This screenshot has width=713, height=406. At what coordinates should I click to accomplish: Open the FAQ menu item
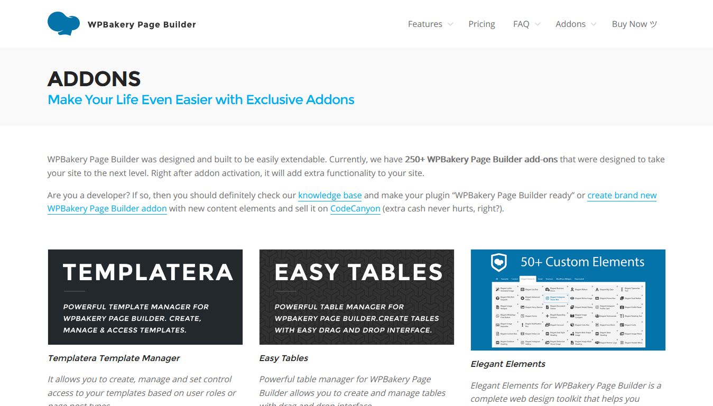(x=521, y=24)
